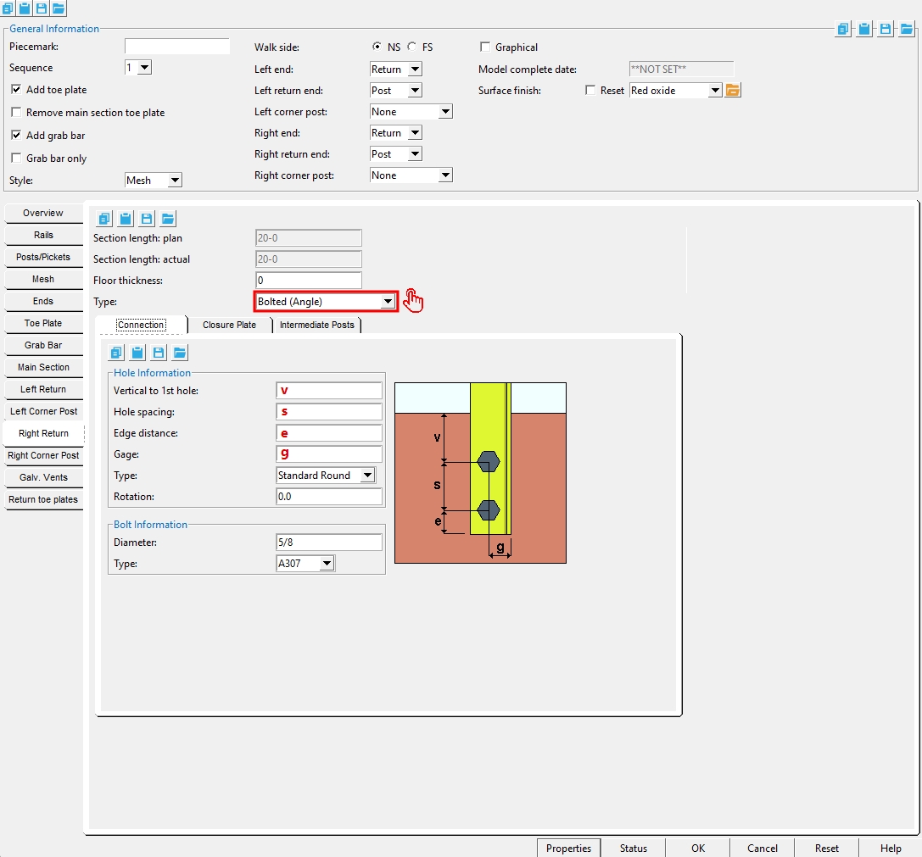The height and width of the screenshot is (857, 922).
Task: Open the Red oxide surface finish dropdown
Action: click(x=715, y=90)
